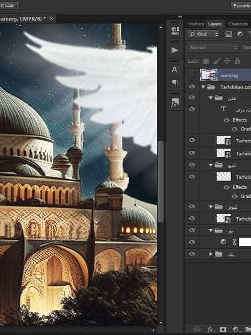Click the T icon of the text layer
Image resolution: width=251 pixels, height=335 pixels.
(x=223, y=109)
